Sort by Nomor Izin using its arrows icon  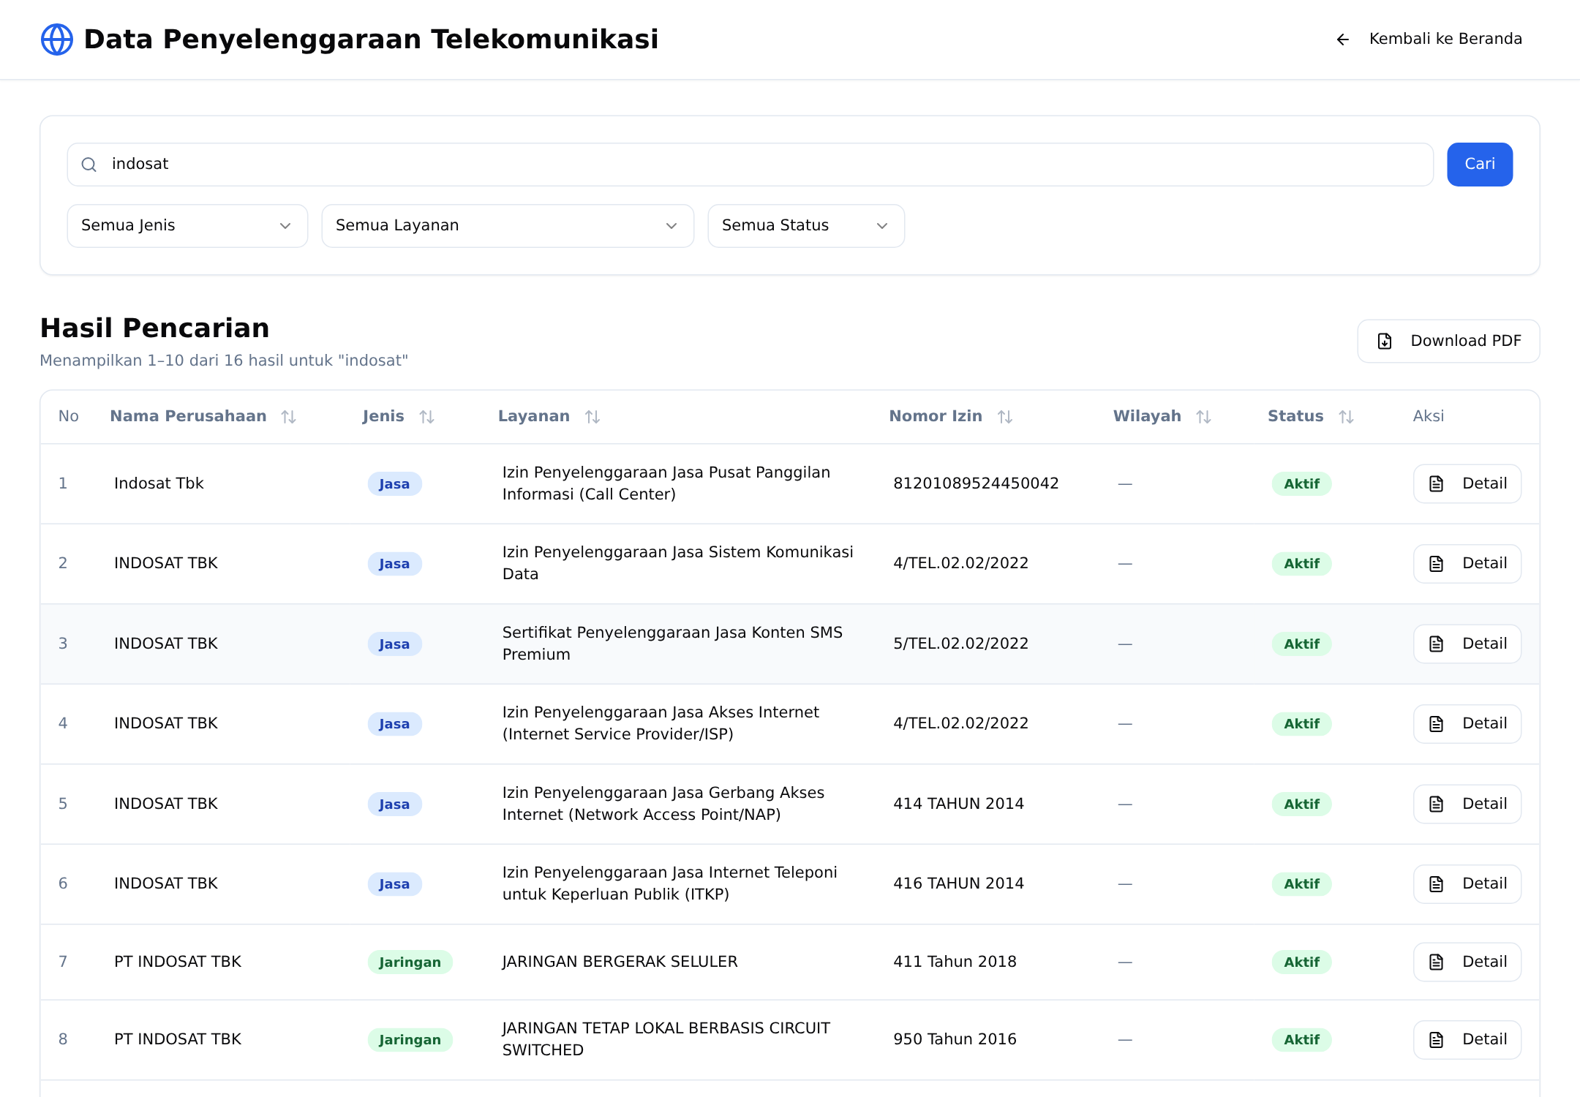1005,417
